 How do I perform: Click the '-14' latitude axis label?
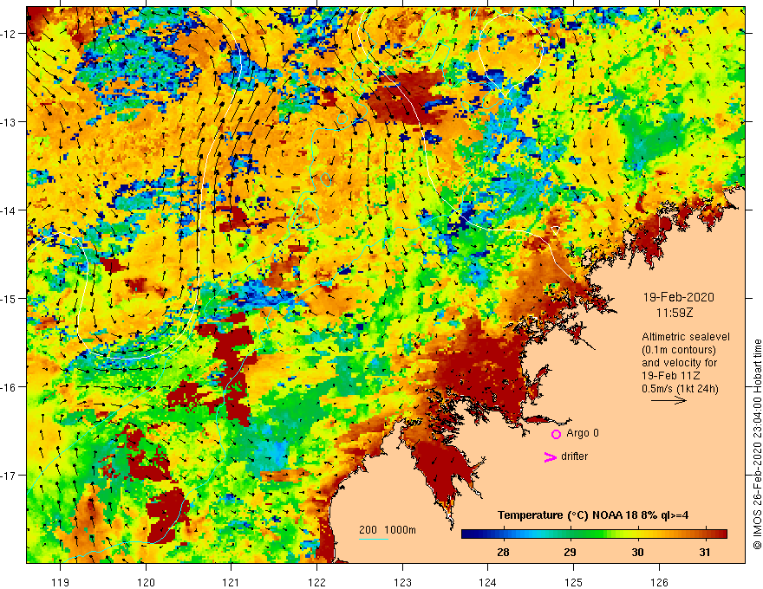[10, 210]
